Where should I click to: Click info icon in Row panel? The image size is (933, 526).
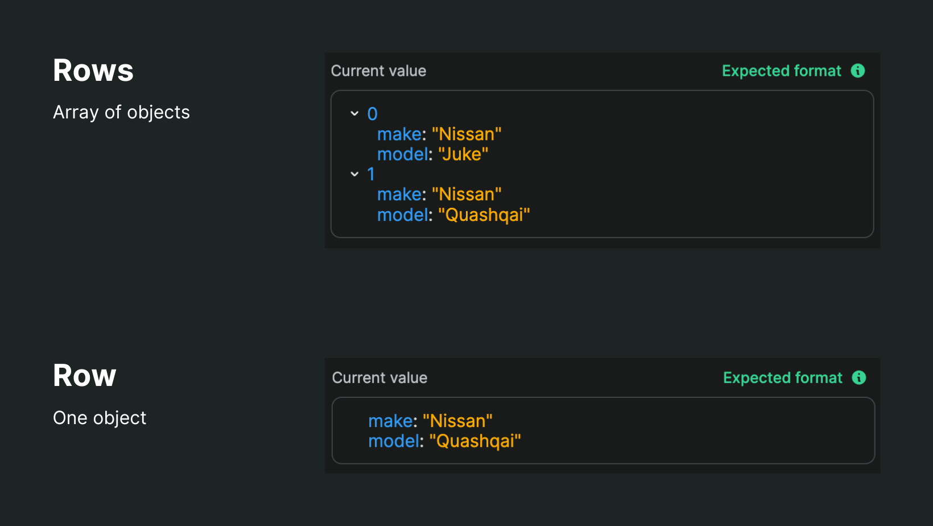(859, 377)
